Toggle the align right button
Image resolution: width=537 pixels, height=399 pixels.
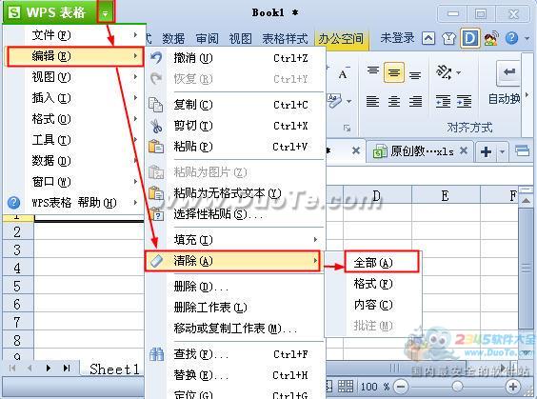[415, 101]
